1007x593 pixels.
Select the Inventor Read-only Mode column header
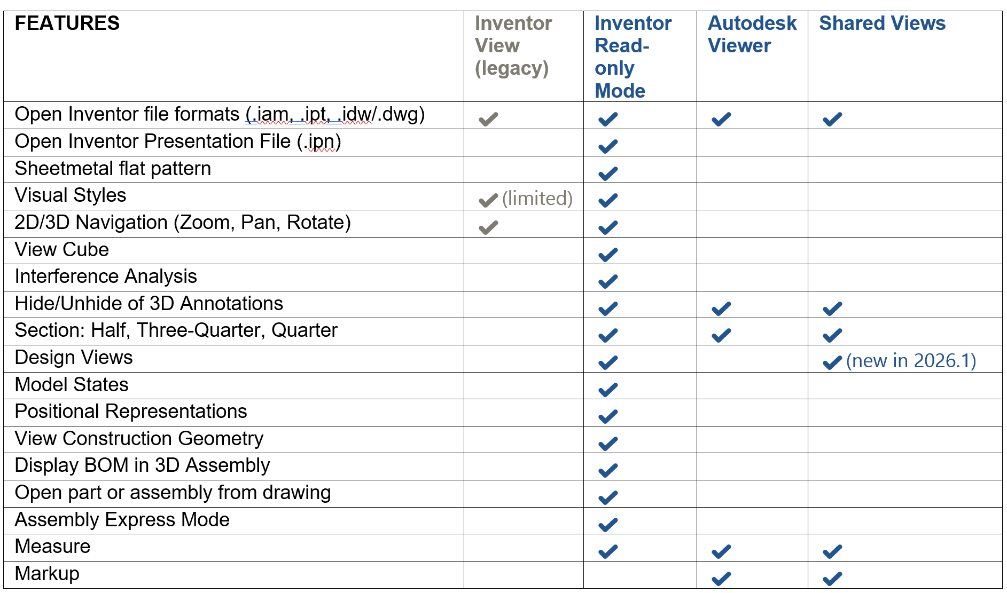(633, 57)
